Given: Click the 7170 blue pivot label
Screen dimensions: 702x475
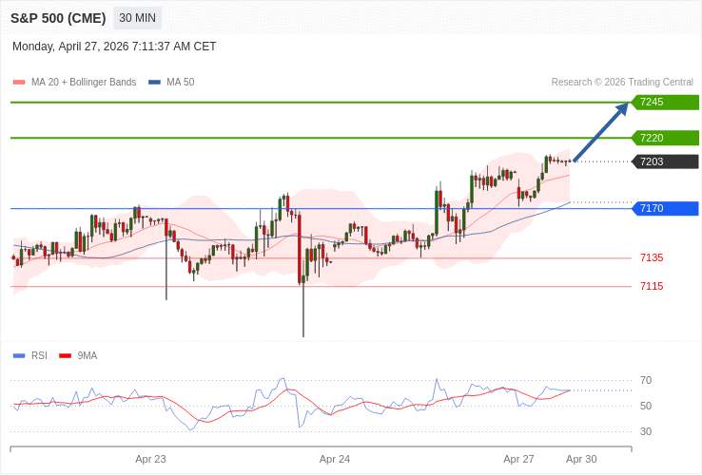Looking at the screenshot, I should click(x=665, y=208).
